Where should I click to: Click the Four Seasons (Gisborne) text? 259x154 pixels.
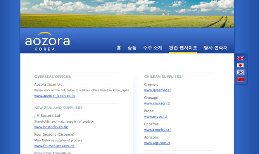[54, 135]
